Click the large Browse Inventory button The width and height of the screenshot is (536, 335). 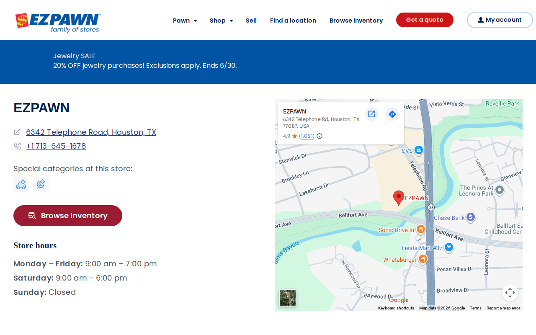[x=68, y=216]
